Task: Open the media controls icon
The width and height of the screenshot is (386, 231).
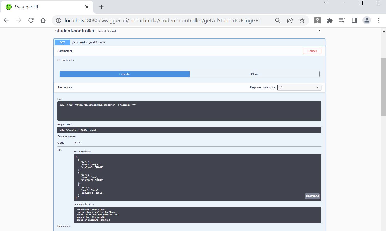Action: point(342,20)
